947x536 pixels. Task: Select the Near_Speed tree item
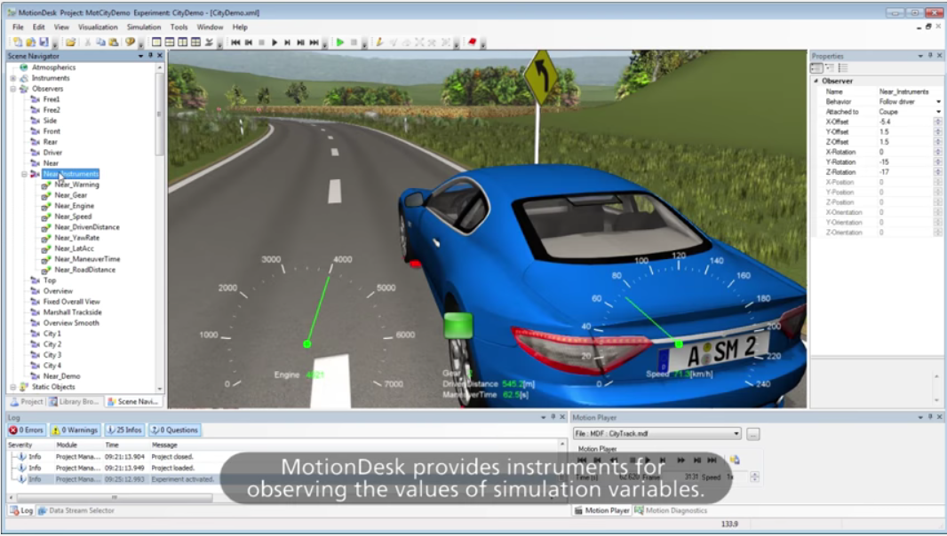(x=73, y=217)
